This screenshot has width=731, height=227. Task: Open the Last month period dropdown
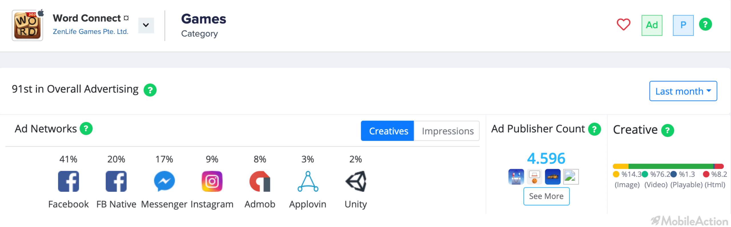coord(683,91)
